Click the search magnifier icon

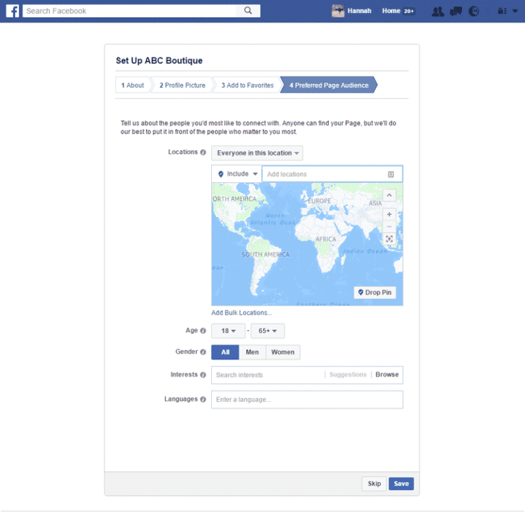point(248,11)
